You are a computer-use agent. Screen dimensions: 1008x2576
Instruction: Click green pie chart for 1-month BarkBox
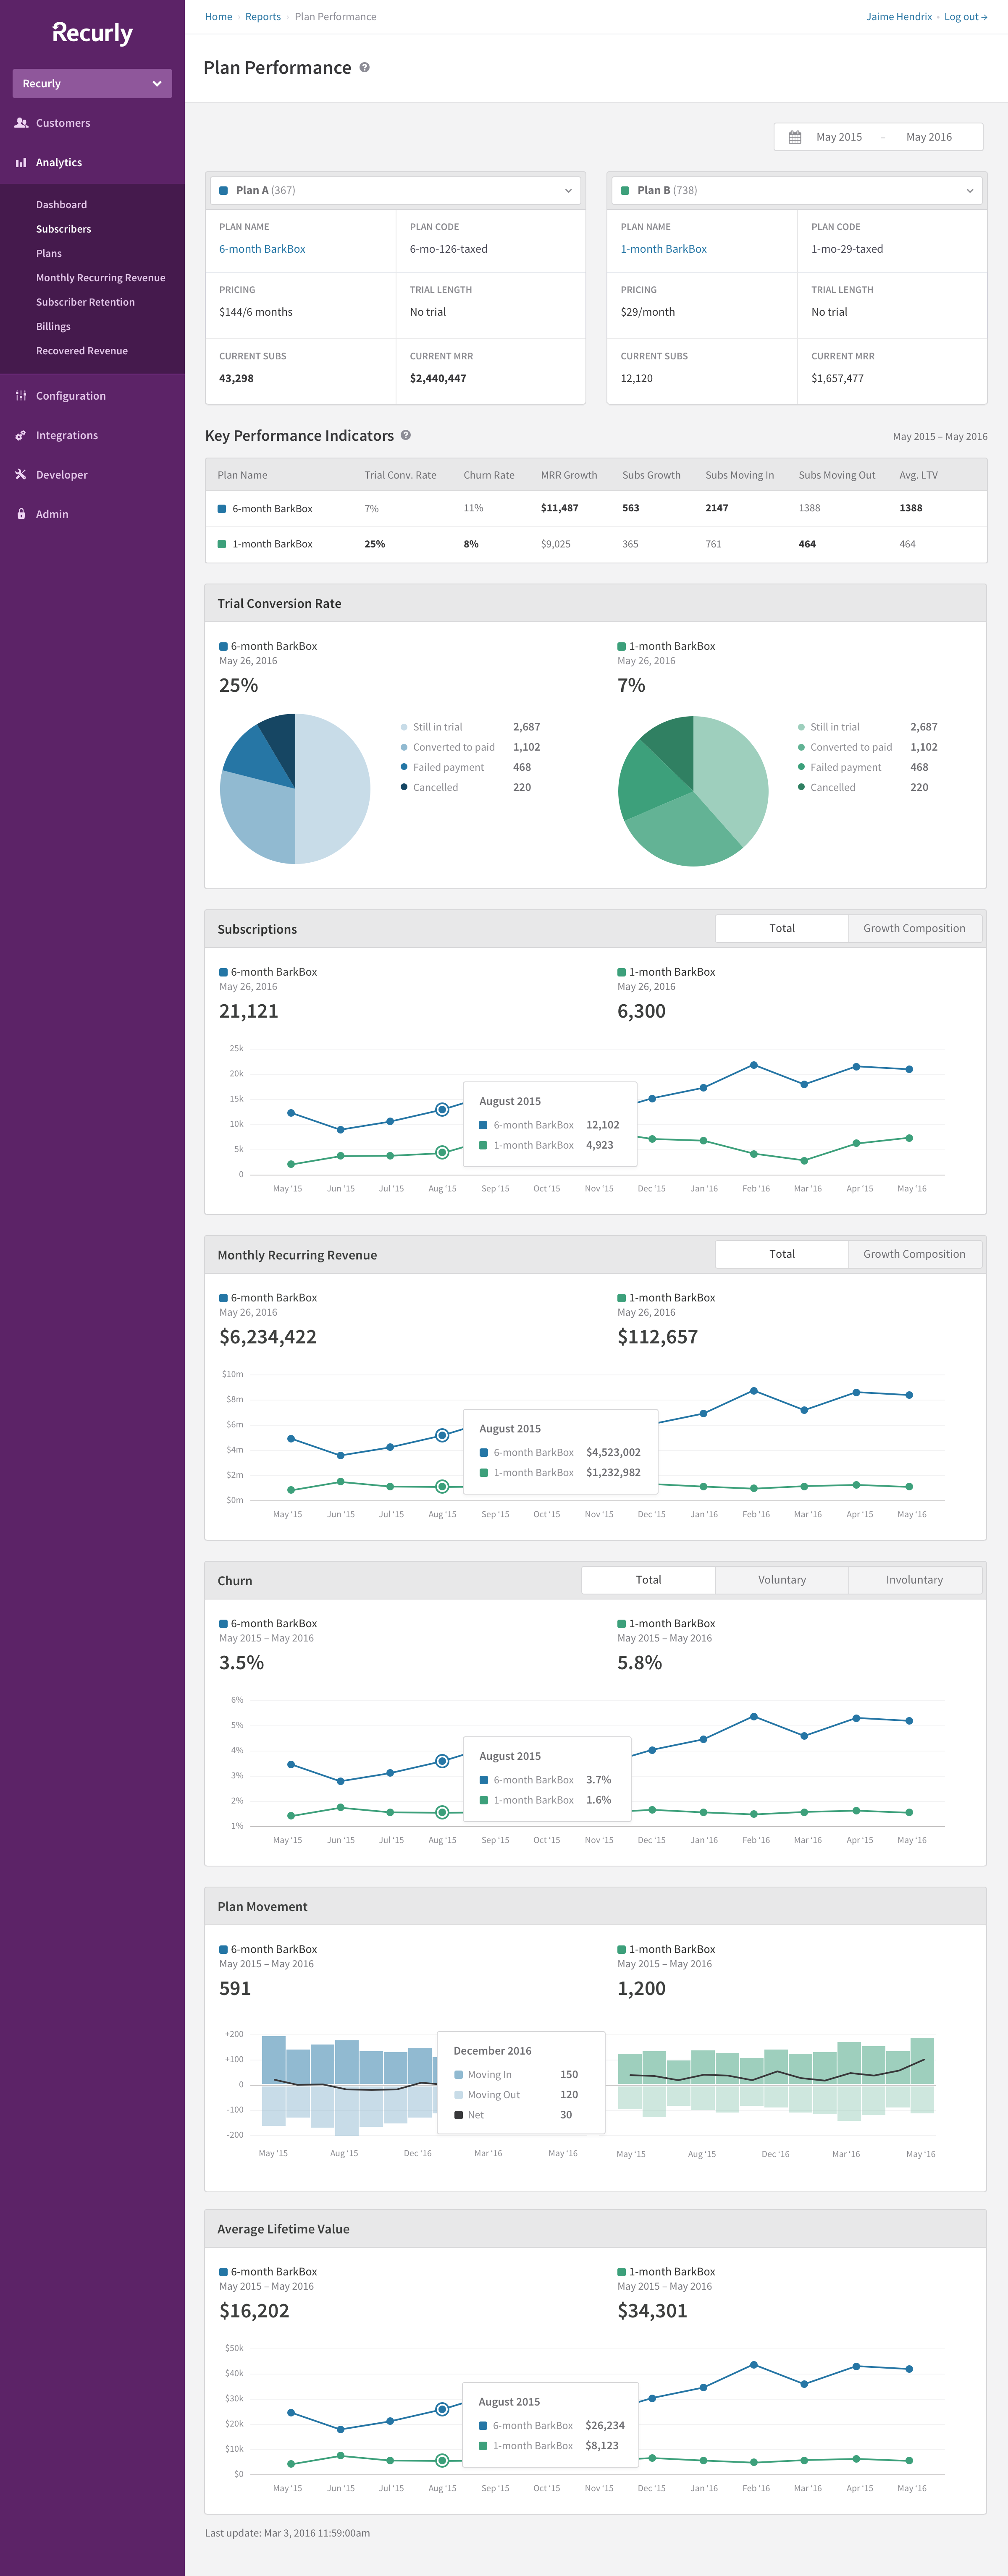point(693,791)
